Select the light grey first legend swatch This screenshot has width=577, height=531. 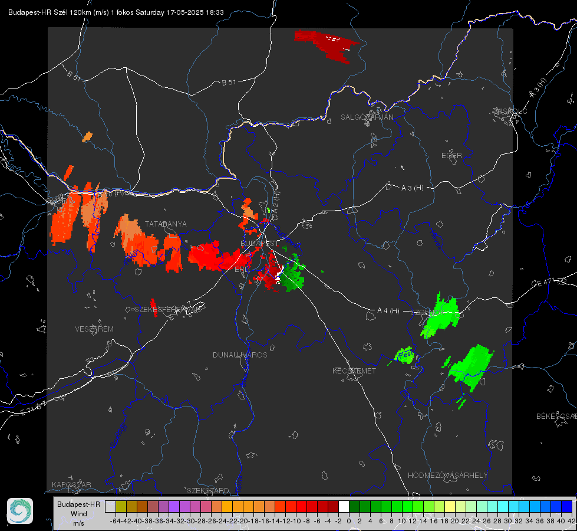pyautogui.click(x=110, y=506)
